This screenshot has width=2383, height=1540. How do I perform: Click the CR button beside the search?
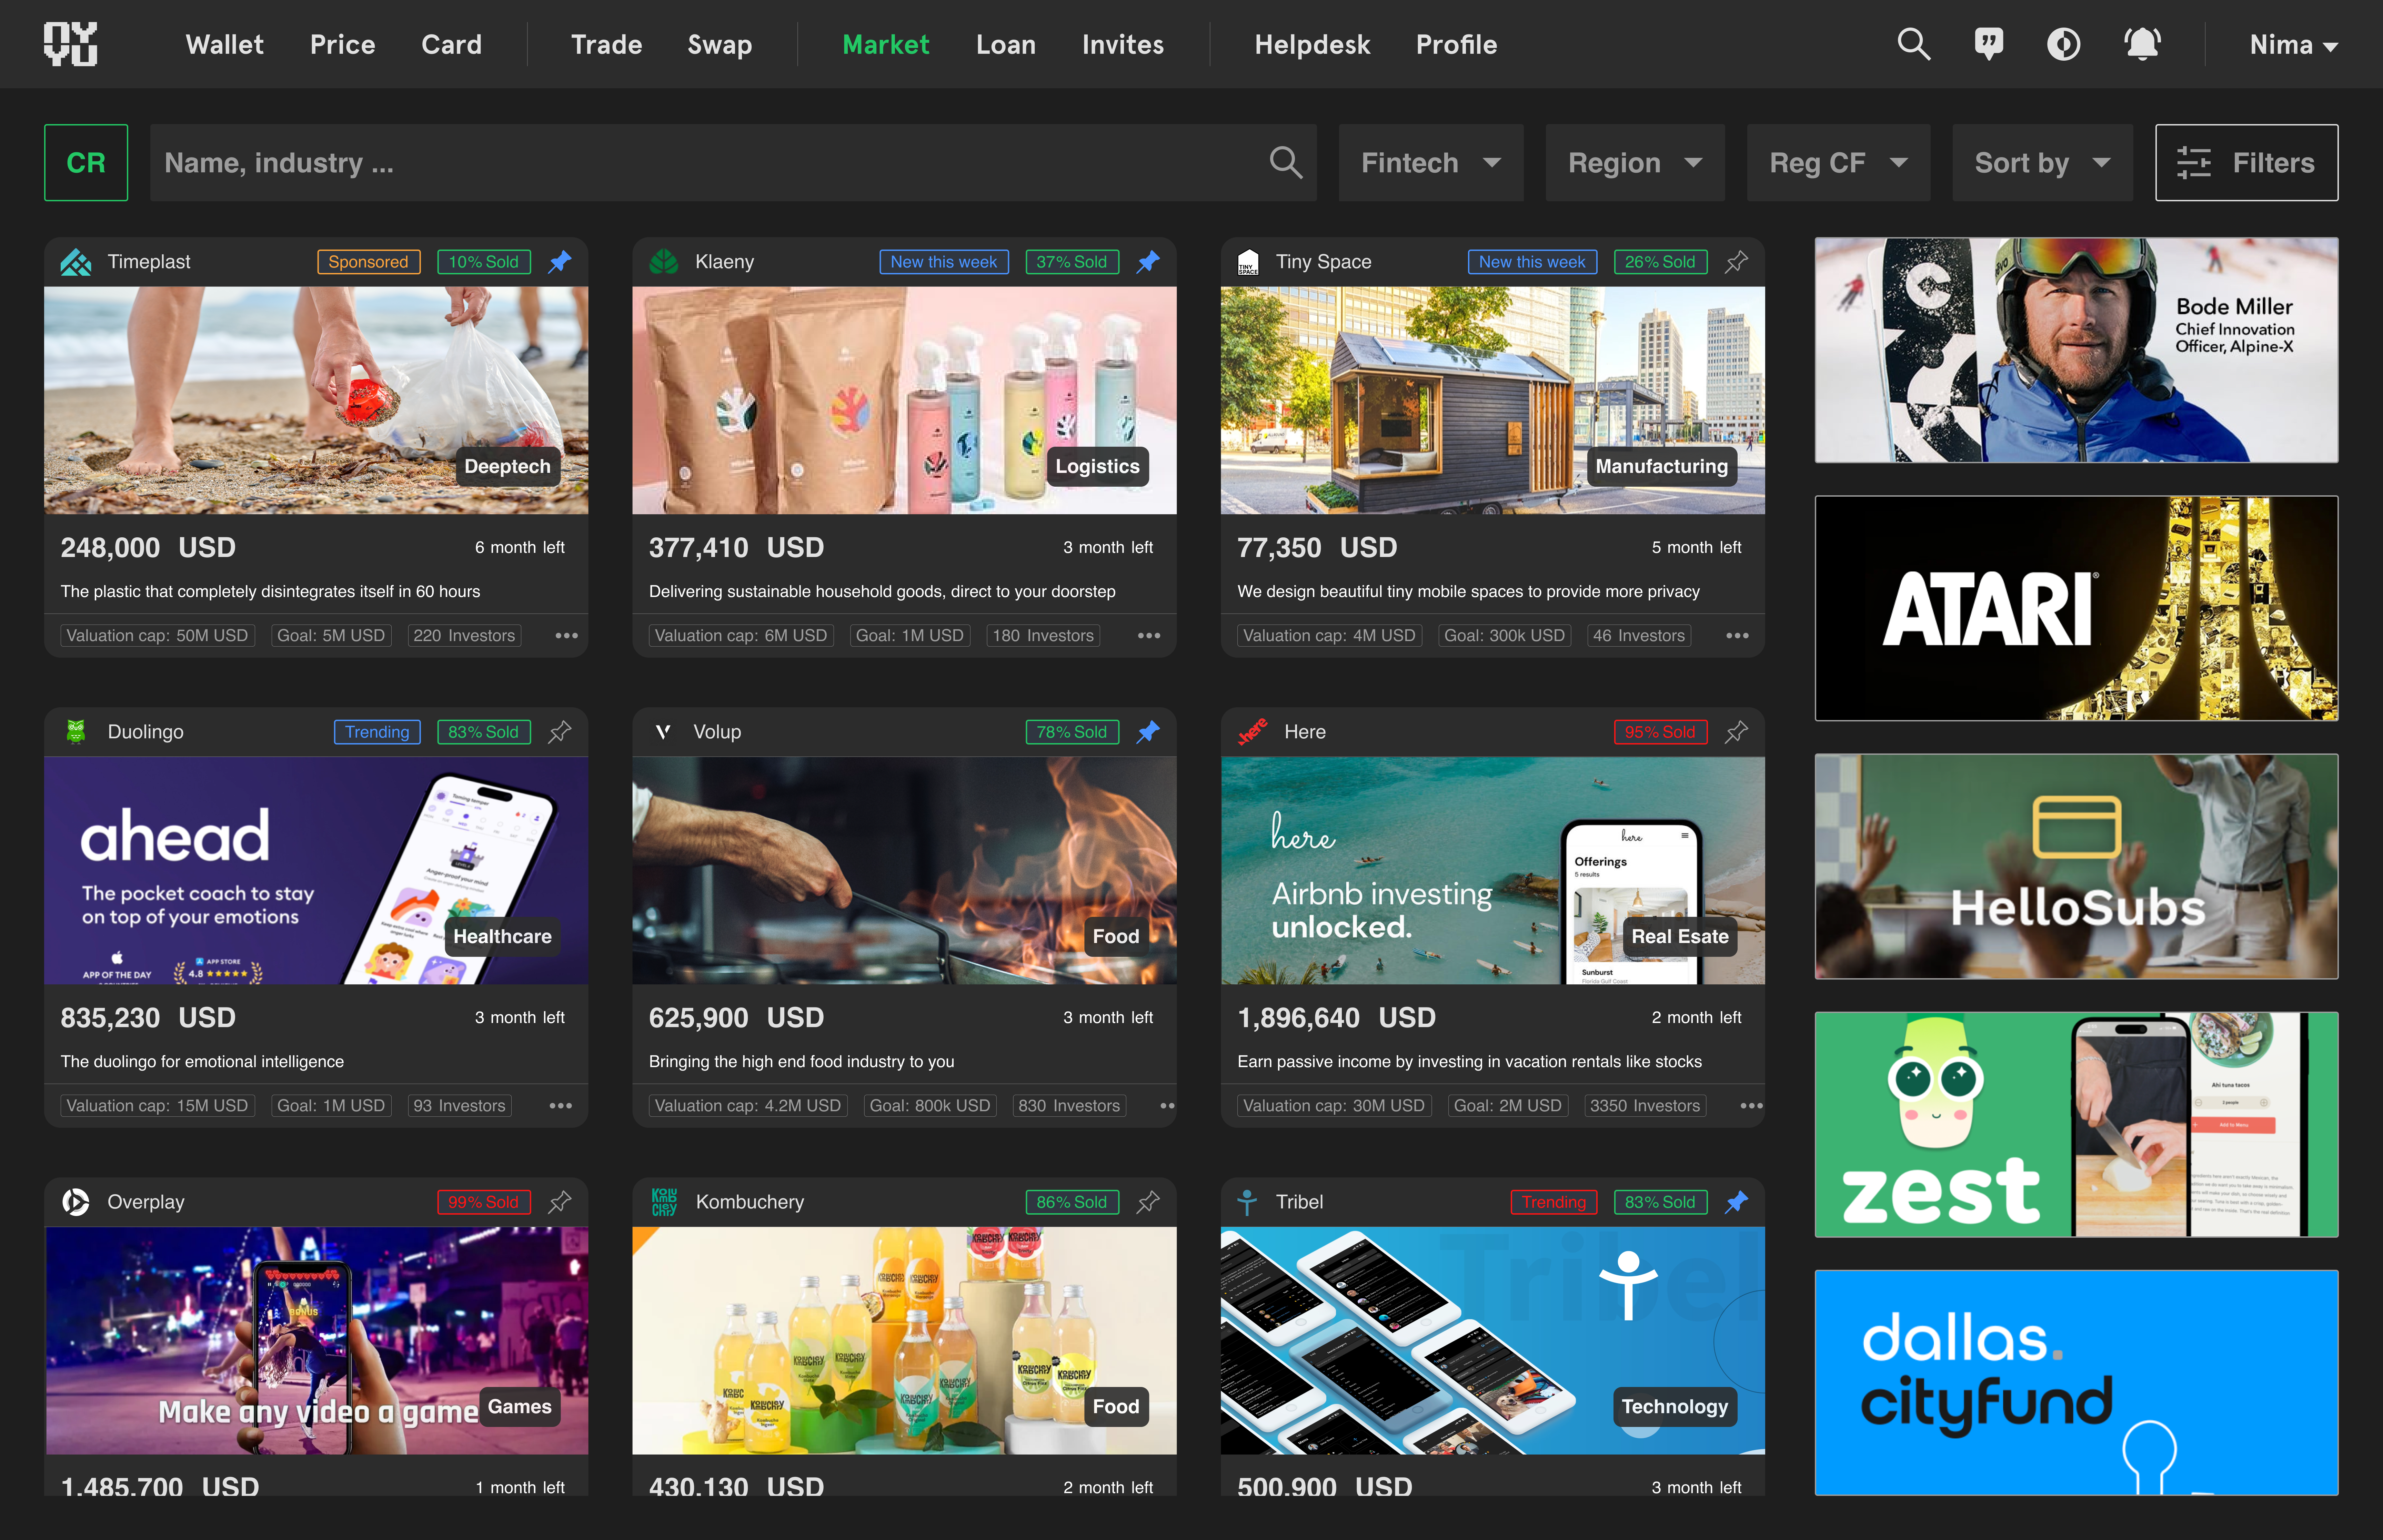click(x=86, y=163)
